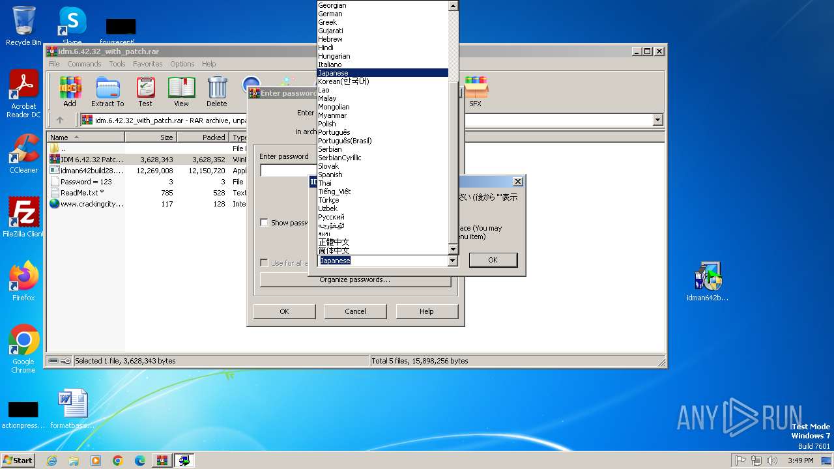Viewport: 834px width, 469px height.
Task: Click the Start button
Action: tap(18, 461)
